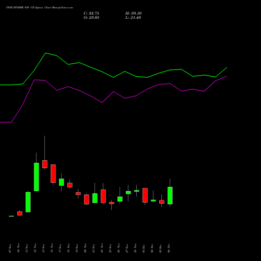The height and width of the screenshot is (261, 261).
Task: Click the 17 Nov date label
Action: pos(60,248)
